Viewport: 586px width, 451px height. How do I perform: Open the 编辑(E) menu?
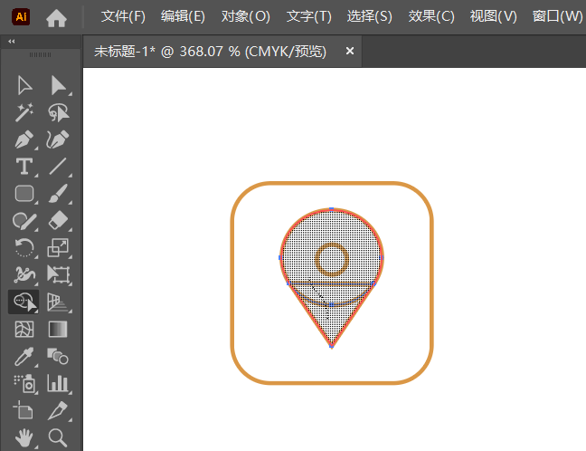pyautogui.click(x=183, y=16)
